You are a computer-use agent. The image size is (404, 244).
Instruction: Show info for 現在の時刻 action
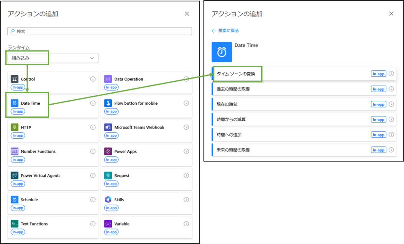point(391,104)
